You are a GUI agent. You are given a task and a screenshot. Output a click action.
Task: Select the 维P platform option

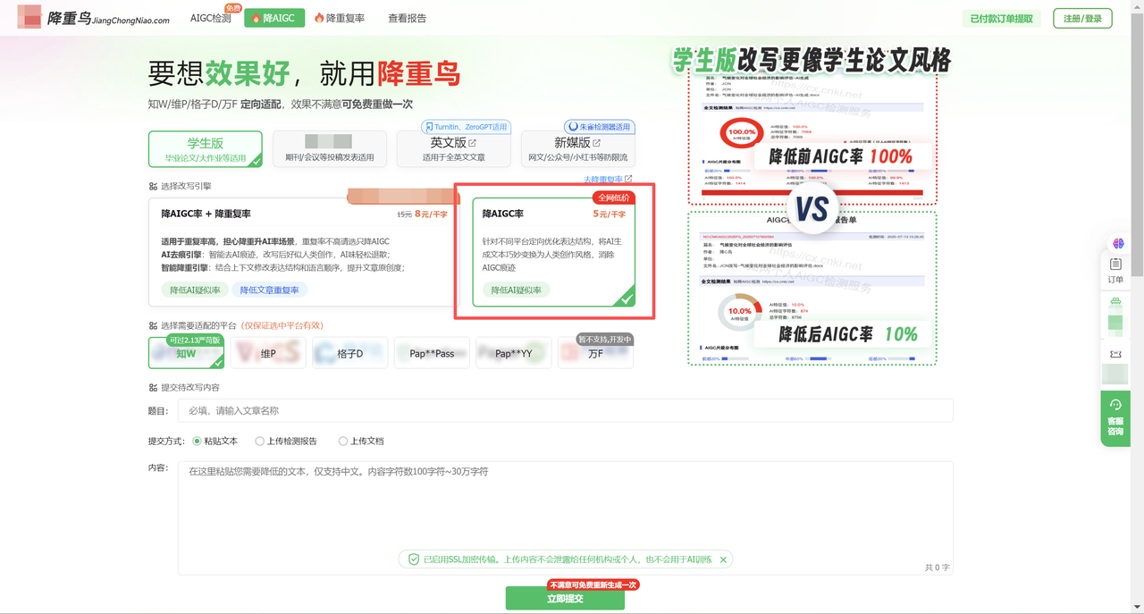tap(268, 353)
